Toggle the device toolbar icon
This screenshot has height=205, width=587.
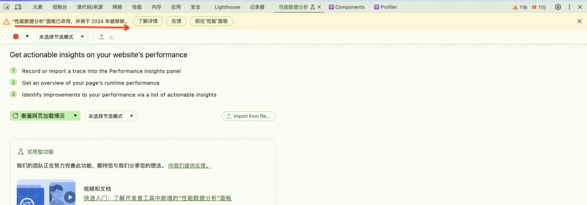point(18,7)
